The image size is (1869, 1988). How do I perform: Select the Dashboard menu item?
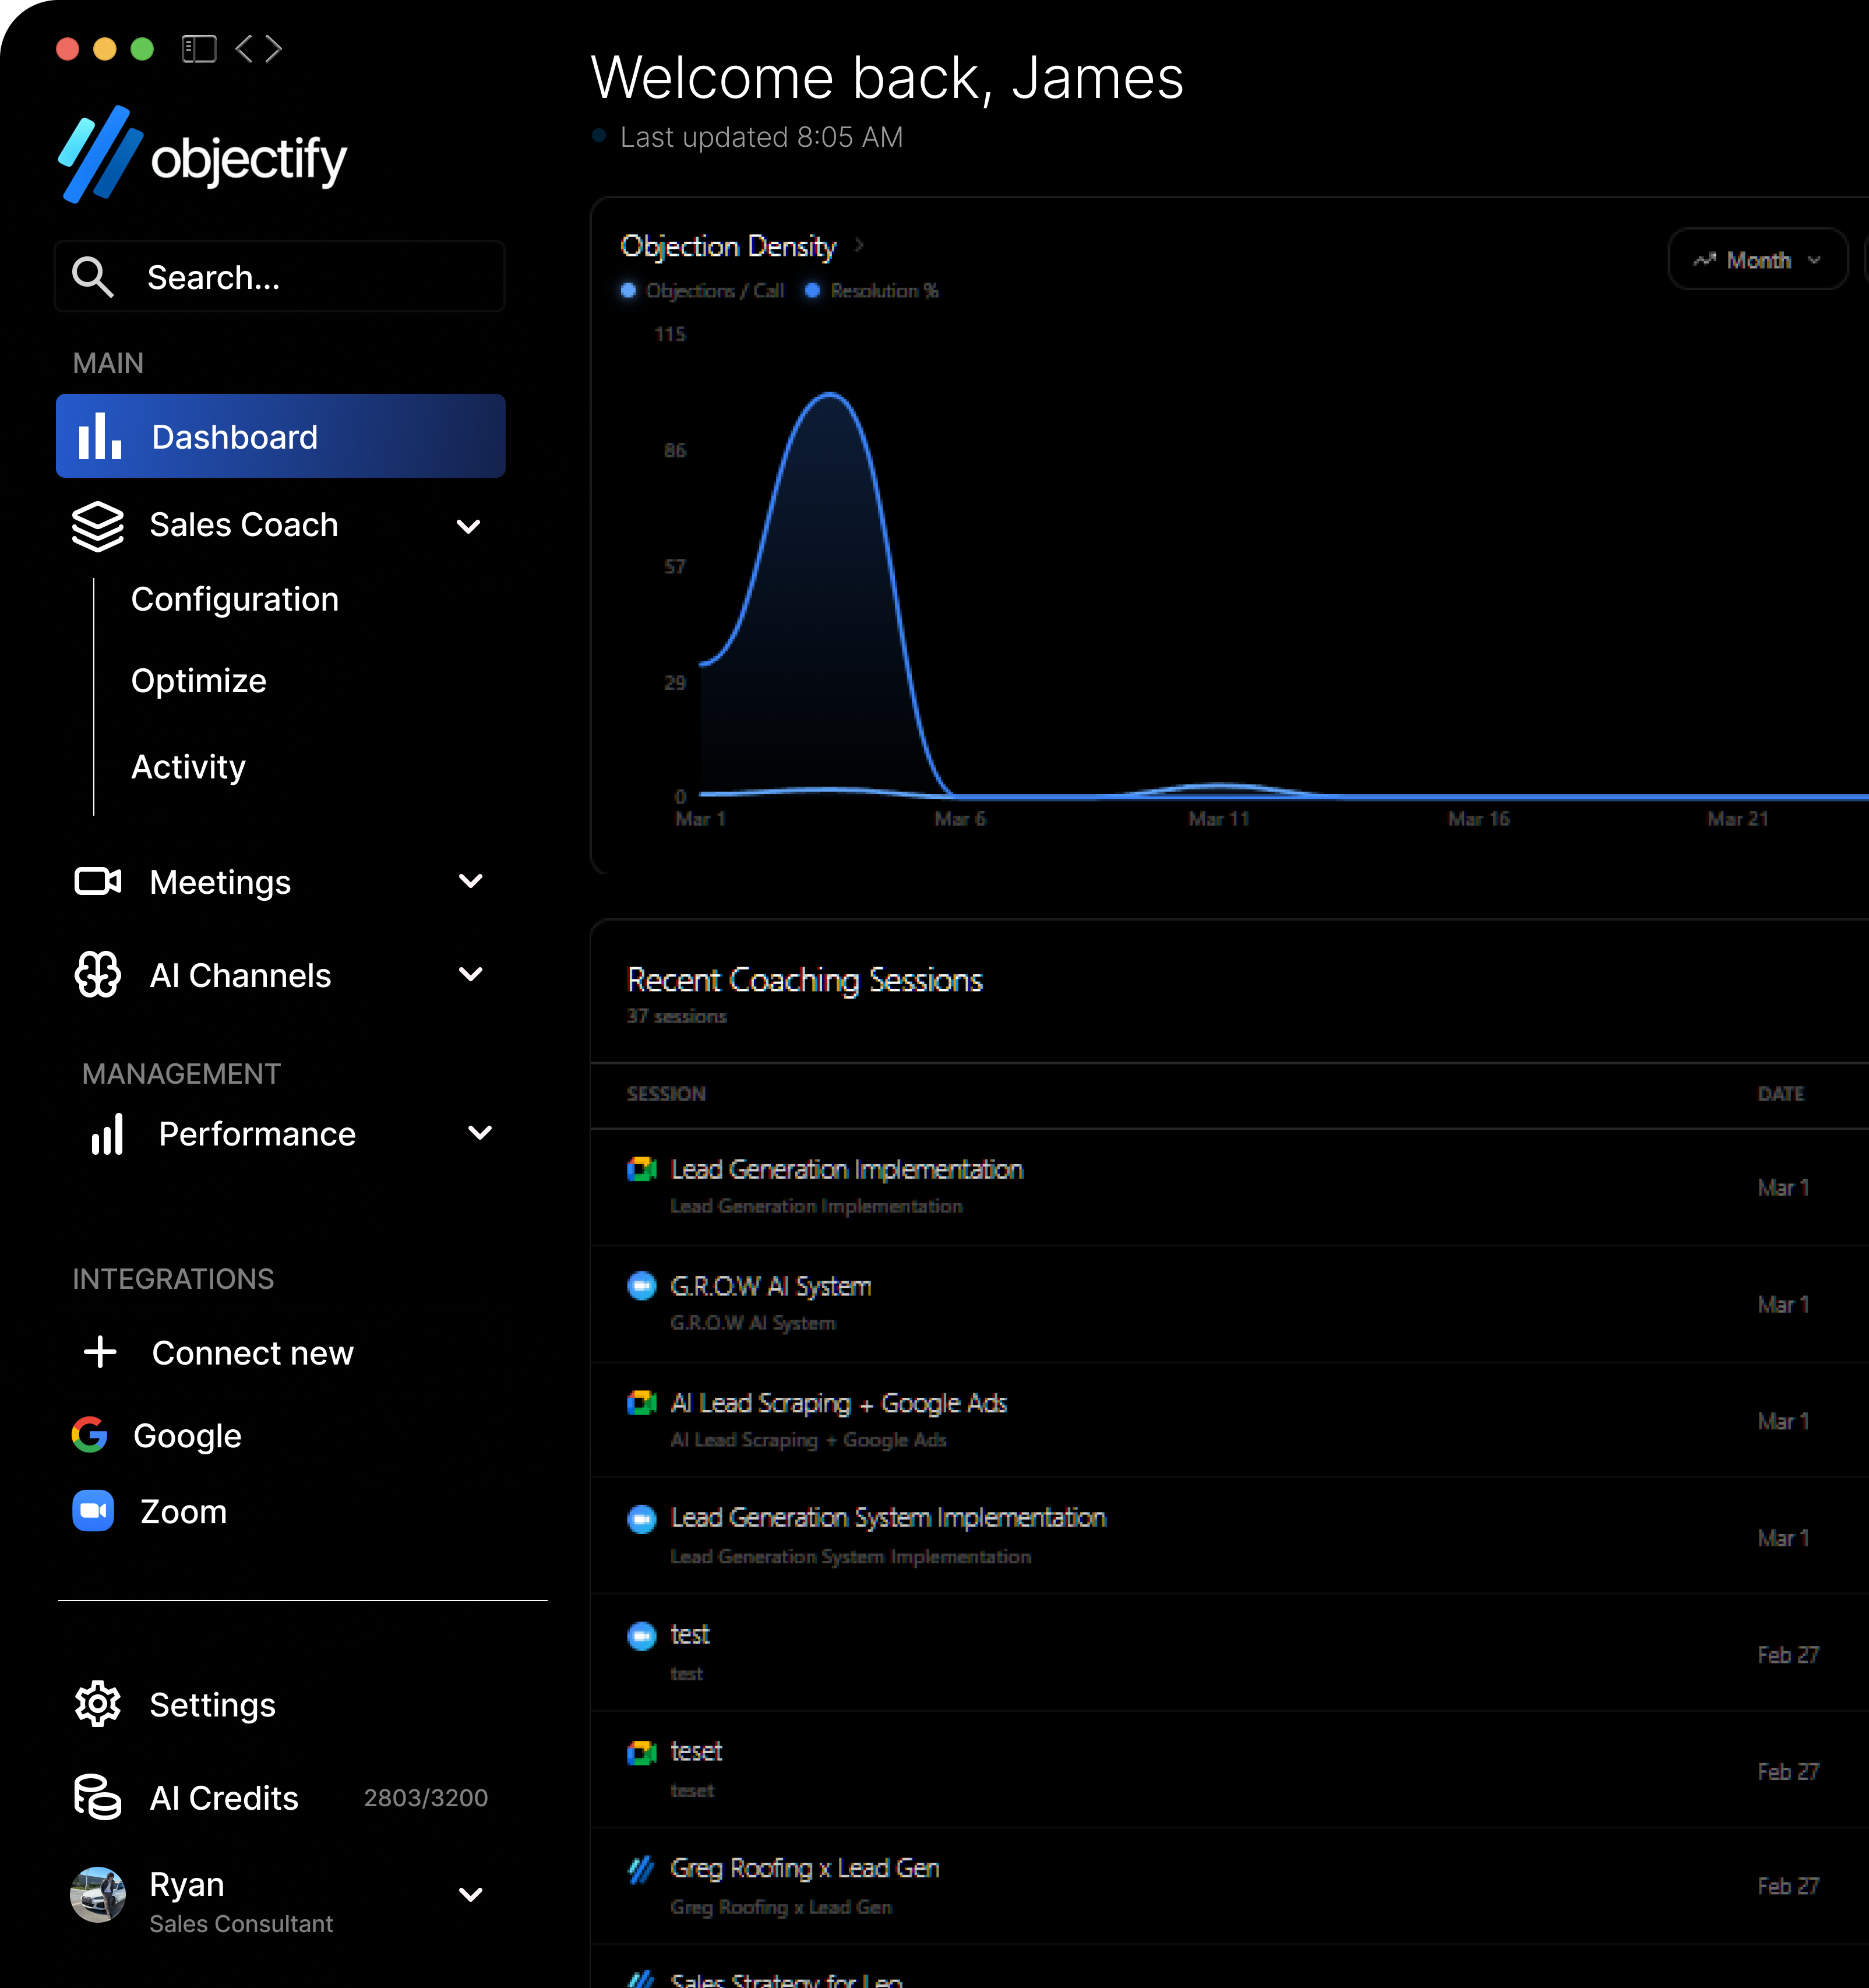281,436
